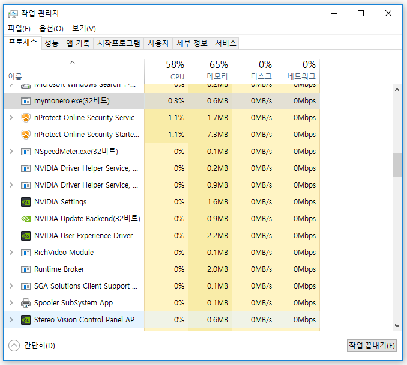Sort by the 디스크 column header
Image resolution: width=407 pixels, height=365 pixels.
click(254, 70)
